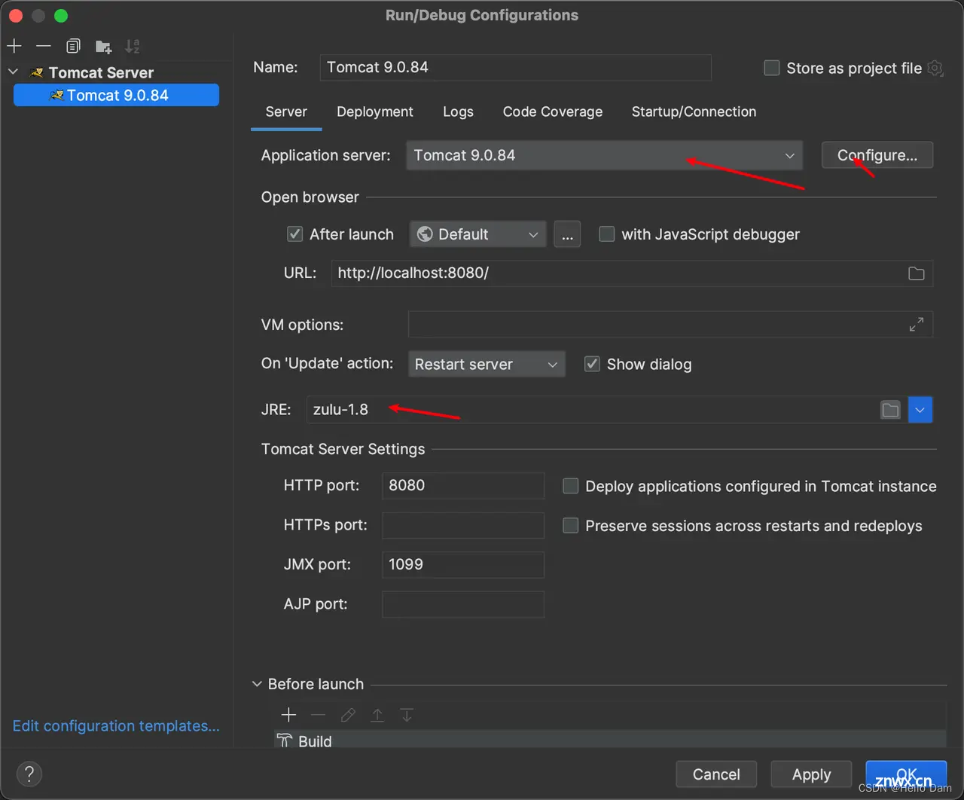Viewport: 964px width, 800px height.
Task: Open Application server dropdown
Action: [604, 155]
